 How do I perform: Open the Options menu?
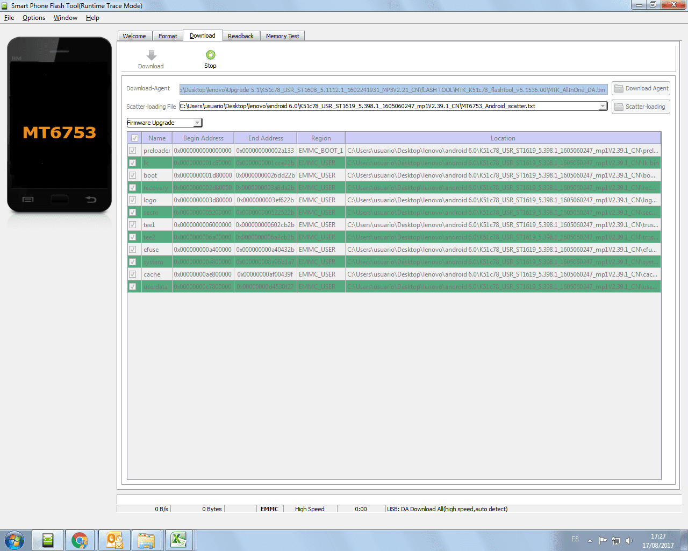point(34,18)
